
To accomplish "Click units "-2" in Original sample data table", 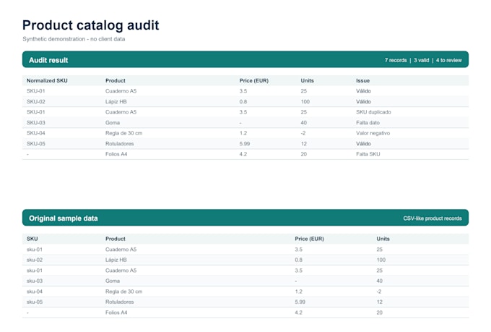I will coord(378,291).
